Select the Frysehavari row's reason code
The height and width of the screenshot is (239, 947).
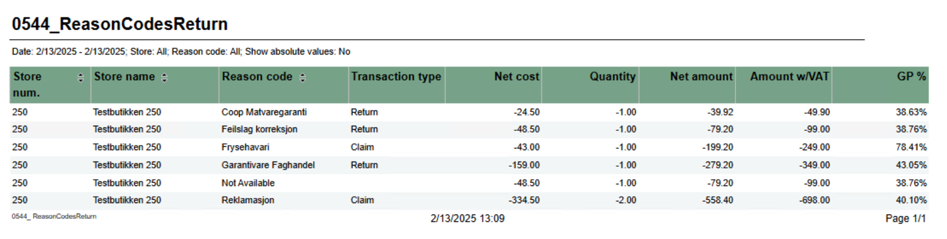point(245,147)
